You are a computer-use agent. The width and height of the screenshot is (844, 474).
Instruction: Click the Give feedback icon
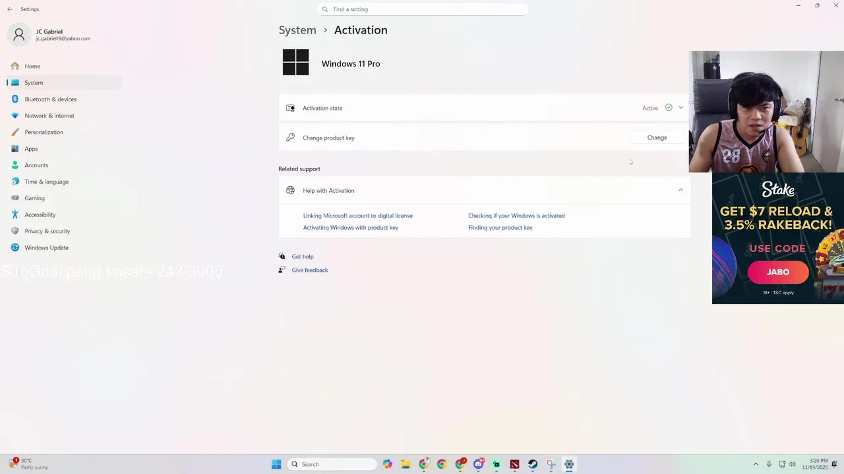click(x=282, y=270)
